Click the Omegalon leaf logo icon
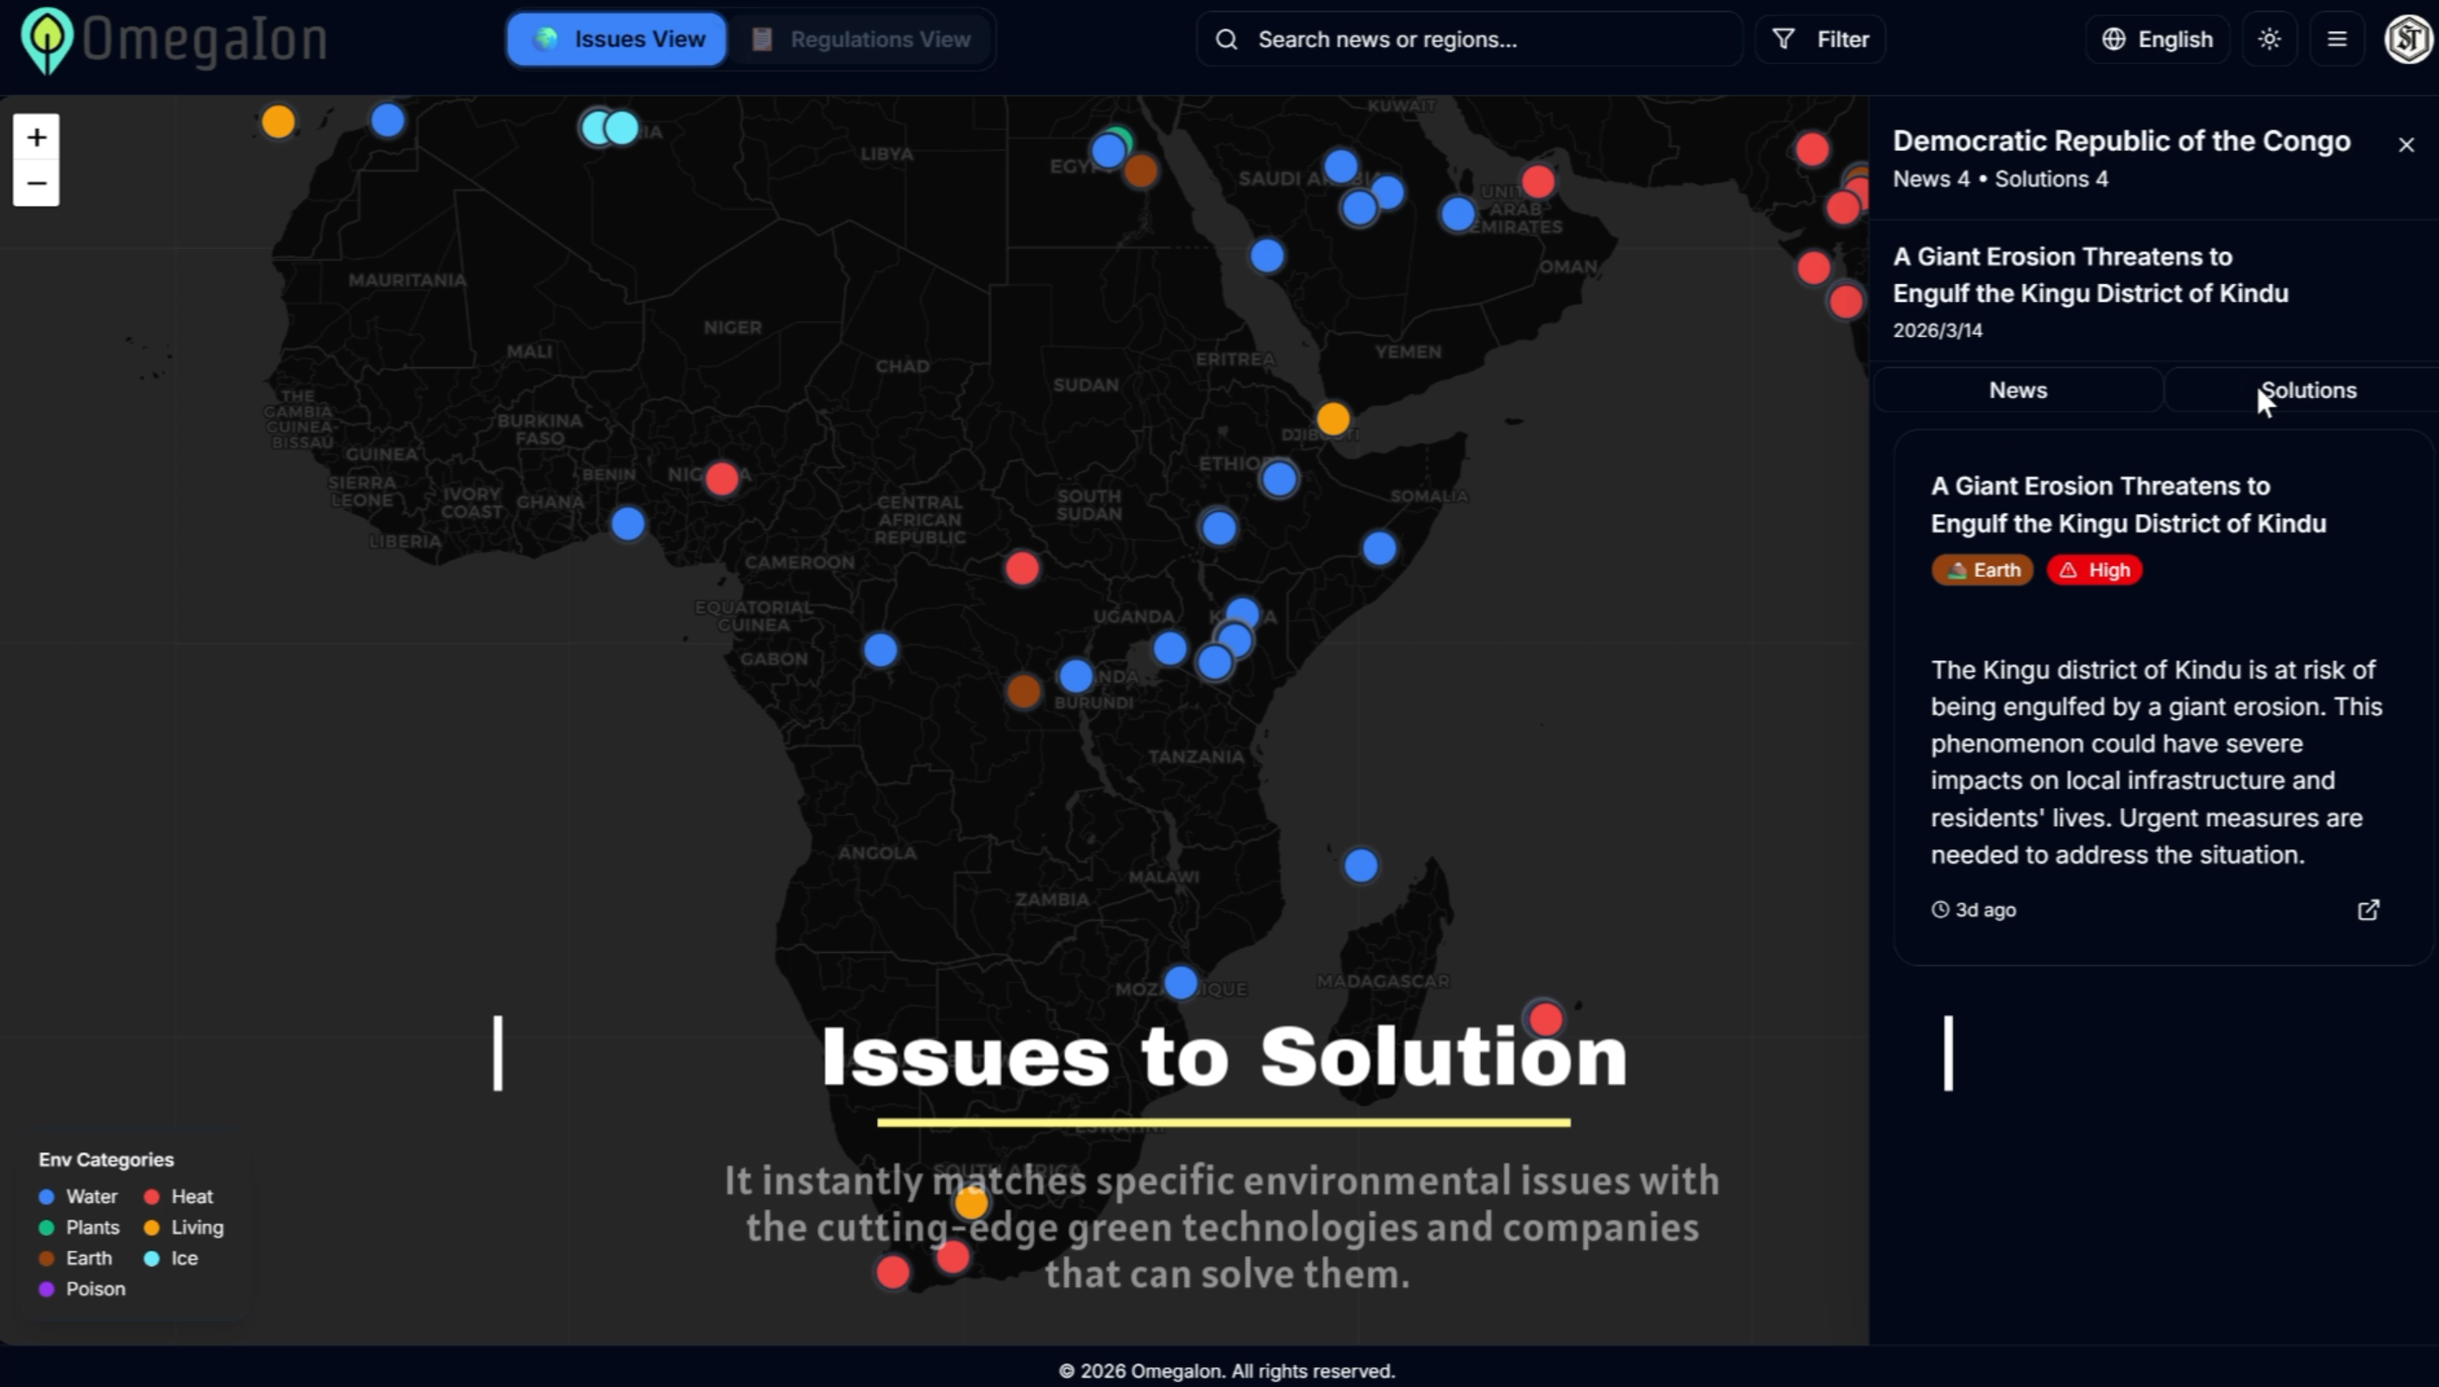Image resolution: width=2439 pixels, height=1387 pixels. coord(47,39)
